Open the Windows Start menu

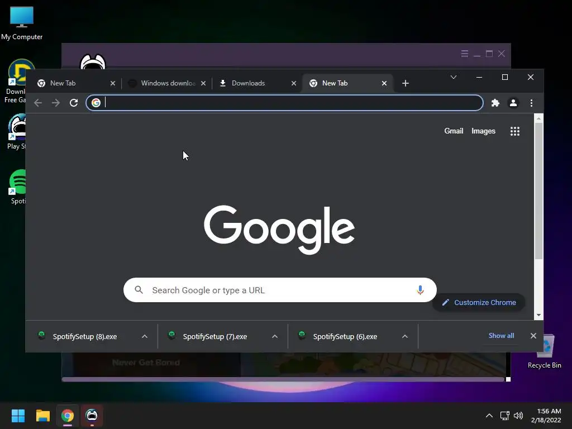click(18, 416)
